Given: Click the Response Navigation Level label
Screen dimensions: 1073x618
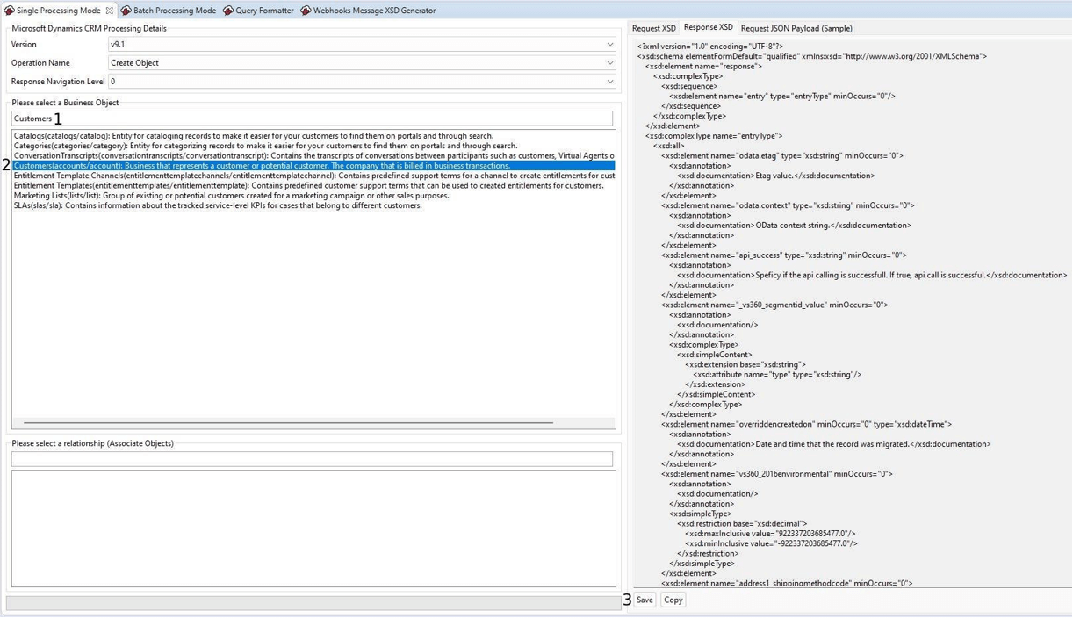Looking at the screenshot, I should pyautogui.click(x=58, y=82).
